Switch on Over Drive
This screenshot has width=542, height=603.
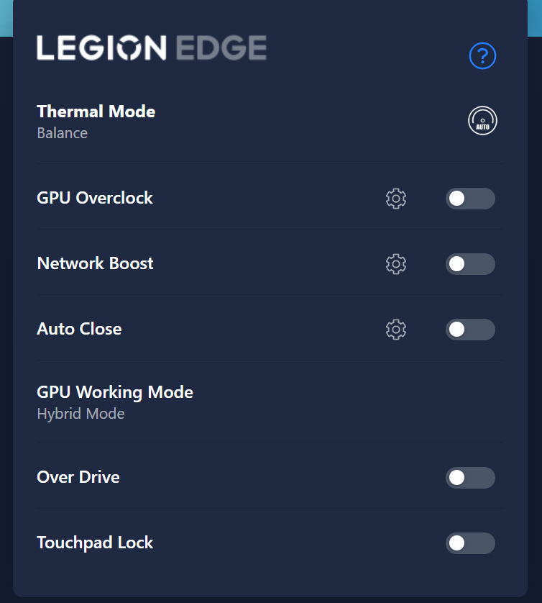pyautogui.click(x=471, y=477)
